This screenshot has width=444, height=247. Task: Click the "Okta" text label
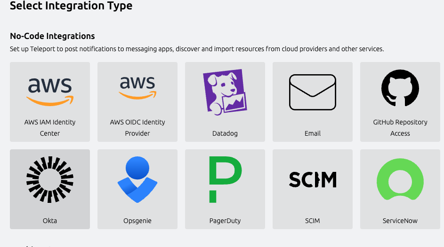point(49,221)
